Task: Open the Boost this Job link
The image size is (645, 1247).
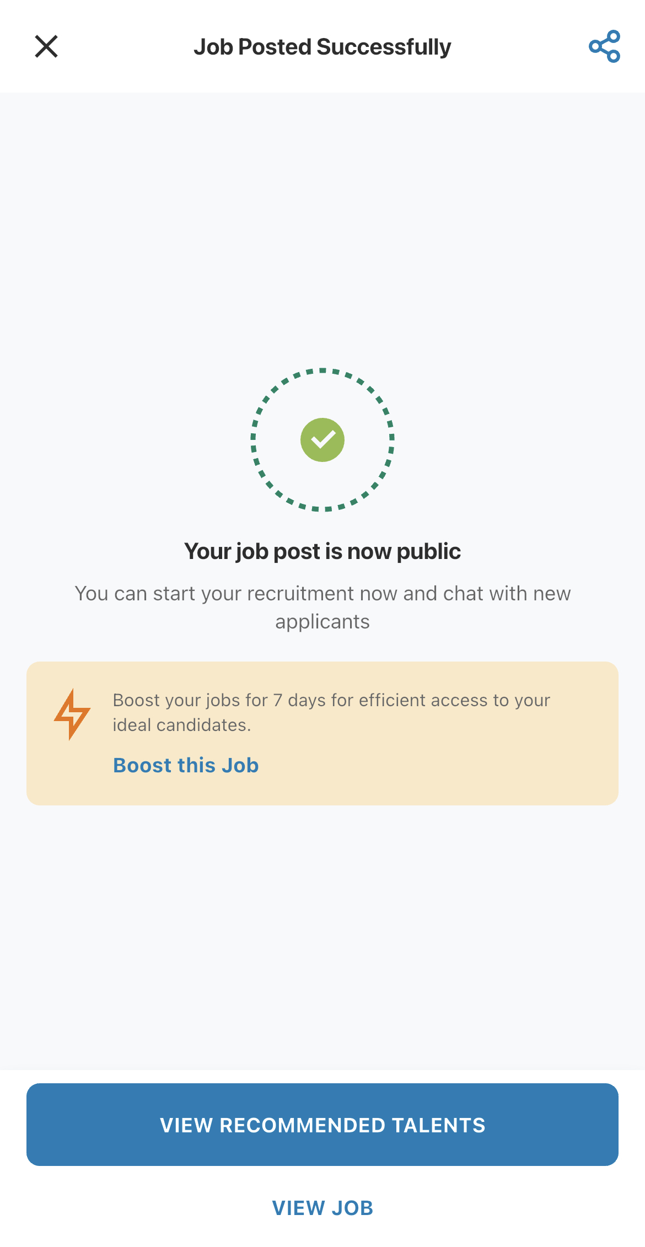Action: tap(186, 765)
